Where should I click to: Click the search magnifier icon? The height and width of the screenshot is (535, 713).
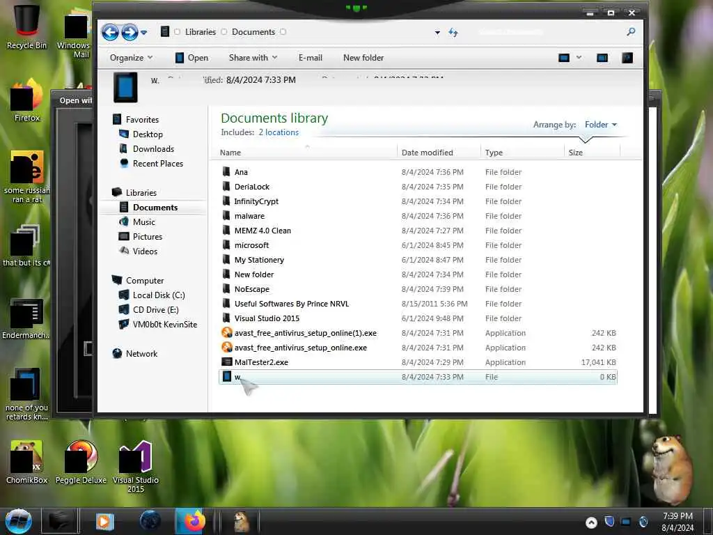point(631,32)
